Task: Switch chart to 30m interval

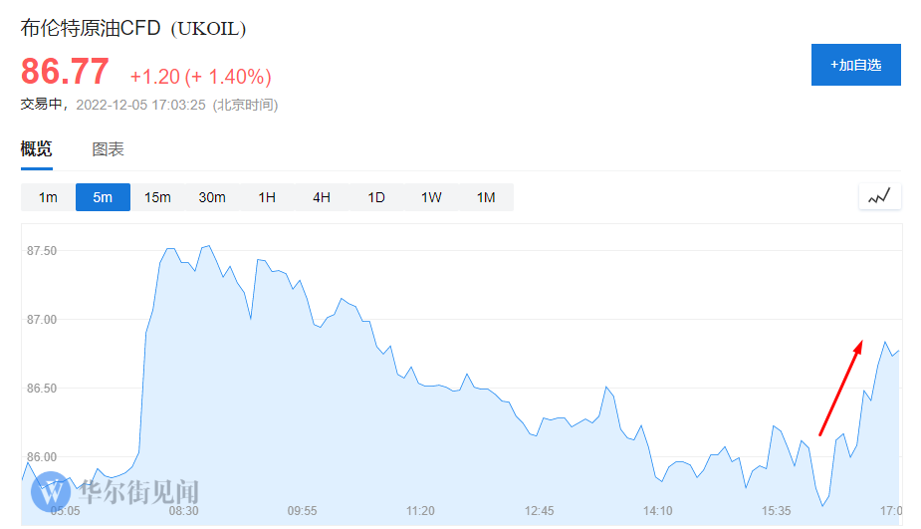Action: 212,197
